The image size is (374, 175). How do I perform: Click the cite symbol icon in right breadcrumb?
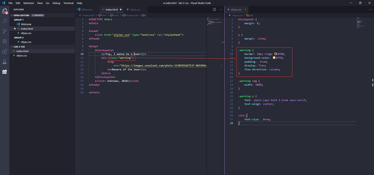247,16
